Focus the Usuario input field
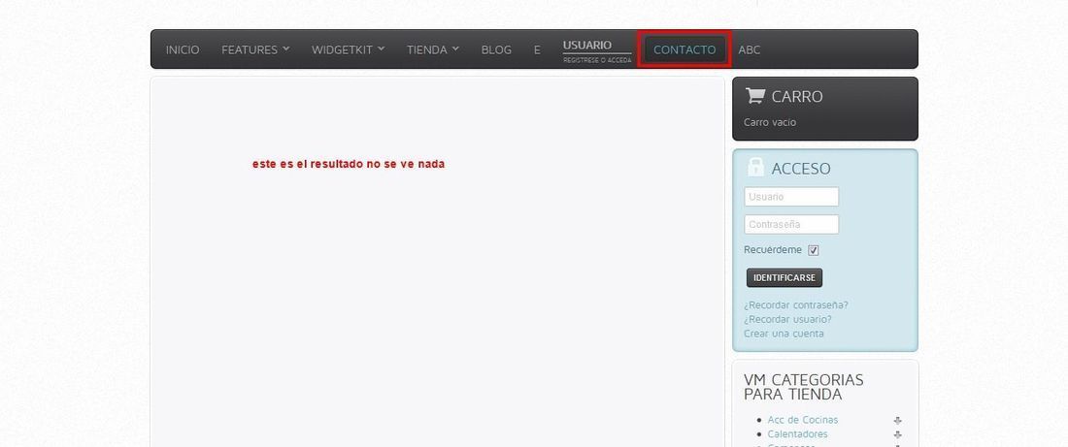 (791, 197)
